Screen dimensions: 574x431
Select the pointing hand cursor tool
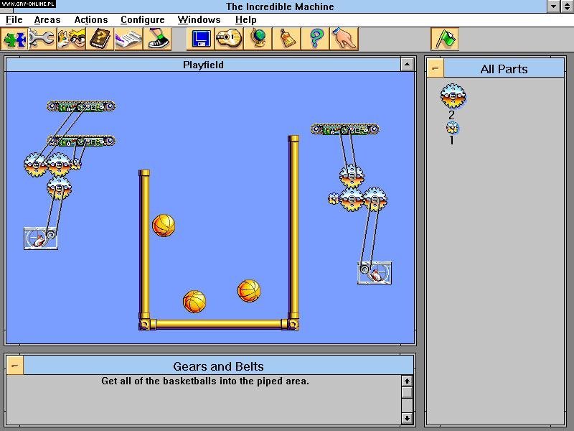(343, 40)
